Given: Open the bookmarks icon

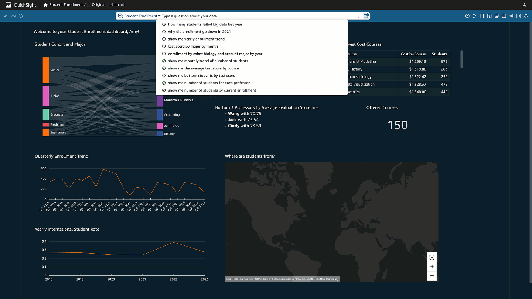Looking at the screenshot, I should [x=482, y=16].
